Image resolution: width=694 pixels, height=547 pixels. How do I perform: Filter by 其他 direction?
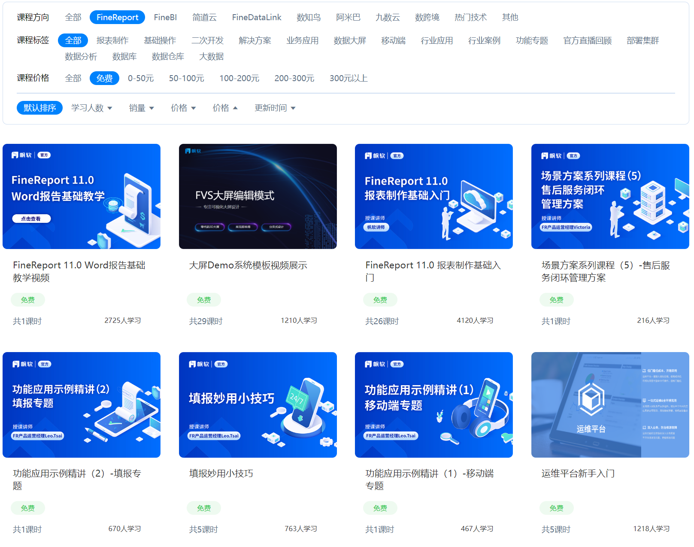510,17
